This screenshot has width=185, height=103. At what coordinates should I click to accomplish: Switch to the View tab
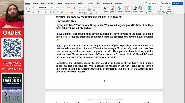pyautogui.click(x=98, y=3)
